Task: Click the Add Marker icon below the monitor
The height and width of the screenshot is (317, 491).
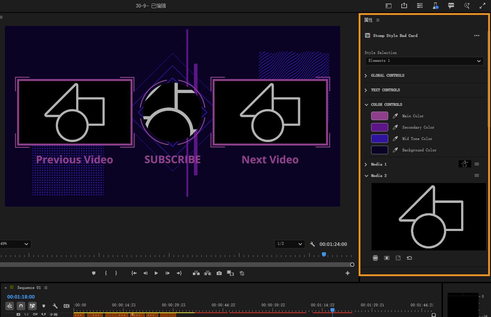Action: (x=94, y=273)
